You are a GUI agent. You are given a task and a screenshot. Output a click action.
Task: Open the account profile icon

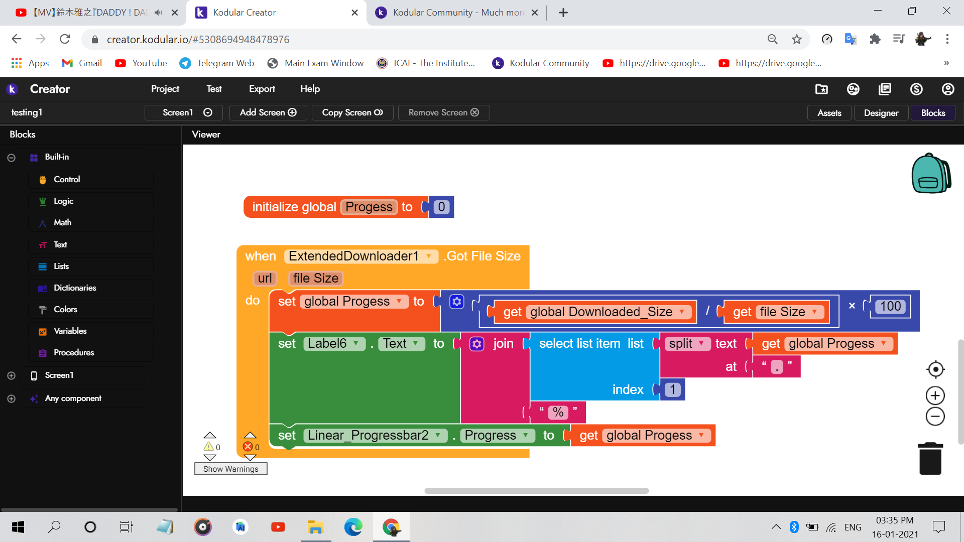[x=948, y=89]
